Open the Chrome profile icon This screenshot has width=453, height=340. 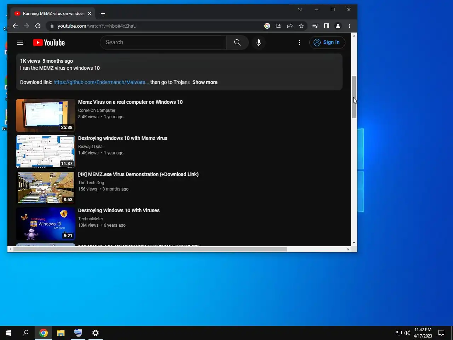(x=338, y=26)
